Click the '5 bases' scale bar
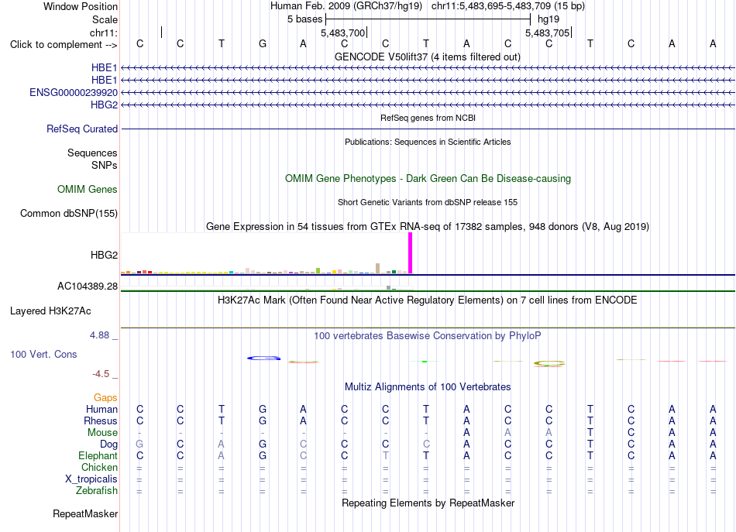736x532 pixels. click(428, 19)
